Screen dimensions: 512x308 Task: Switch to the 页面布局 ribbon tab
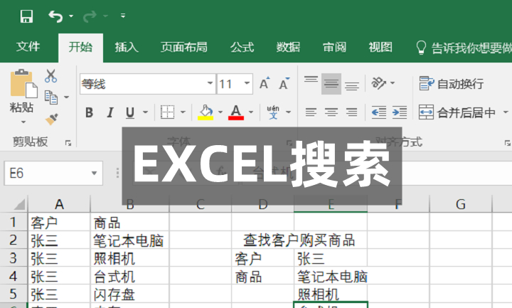click(x=184, y=48)
